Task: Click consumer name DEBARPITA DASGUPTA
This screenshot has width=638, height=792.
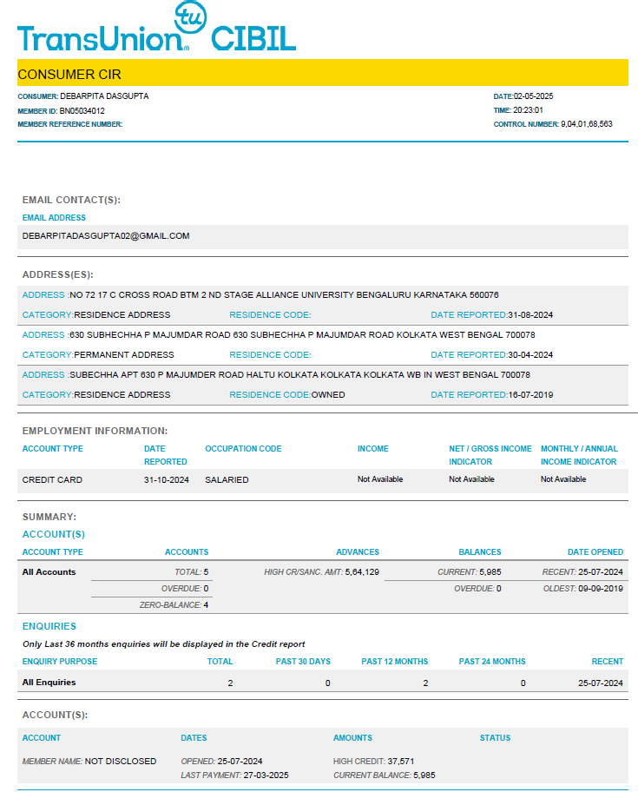Action: click(x=104, y=96)
